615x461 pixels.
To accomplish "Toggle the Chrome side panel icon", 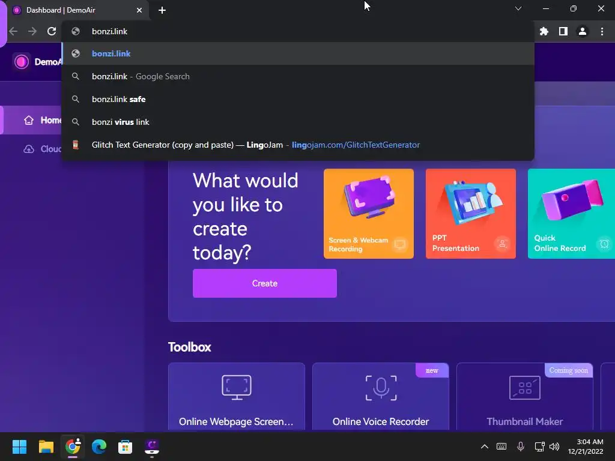I will point(563,31).
